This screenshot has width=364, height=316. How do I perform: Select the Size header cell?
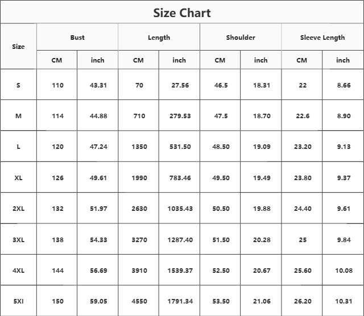point(18,47)
